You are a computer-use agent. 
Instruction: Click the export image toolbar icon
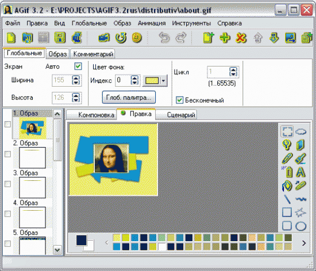[290, 38]
